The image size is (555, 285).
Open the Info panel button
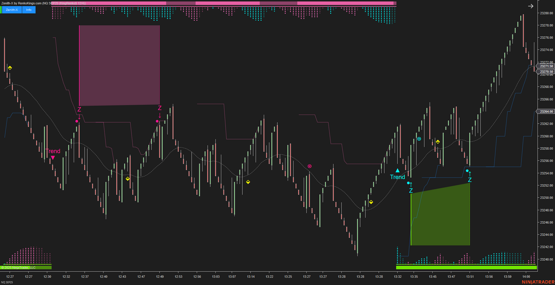(x=29, y=10)
